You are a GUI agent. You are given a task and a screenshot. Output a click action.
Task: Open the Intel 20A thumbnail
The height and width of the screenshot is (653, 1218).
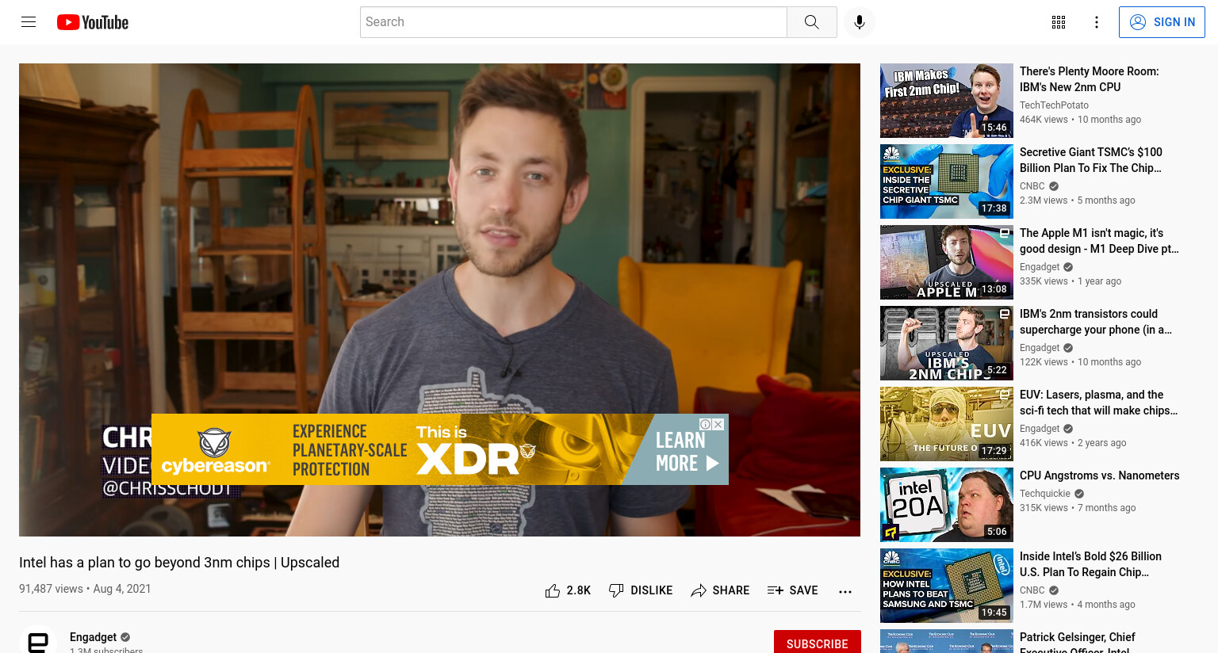[x=947, y=505]
